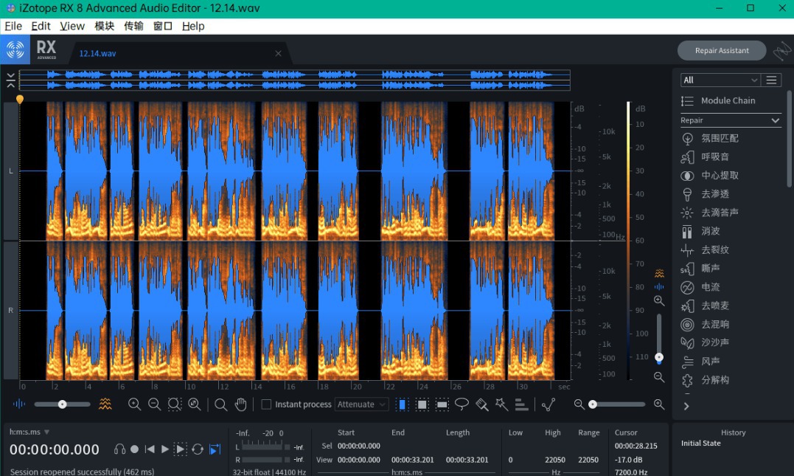Select the lasso selection tool

[x=462, y=404]
